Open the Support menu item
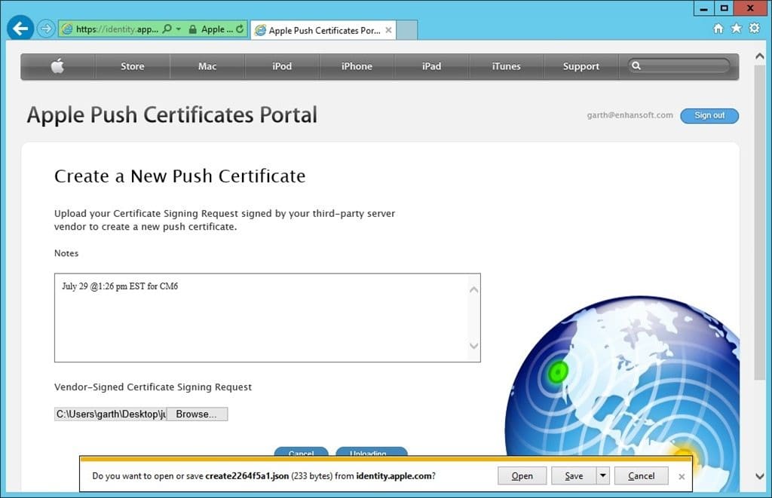Image resolution: width=772 pixels, height=498 pixels. tap(581, 66)
